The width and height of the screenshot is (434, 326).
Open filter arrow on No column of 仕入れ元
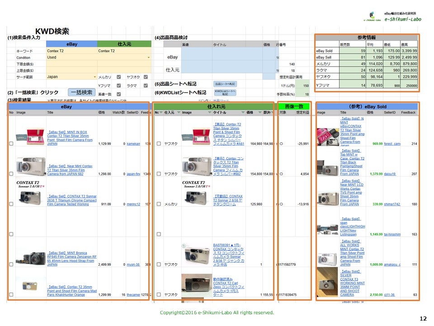point(161,113)
